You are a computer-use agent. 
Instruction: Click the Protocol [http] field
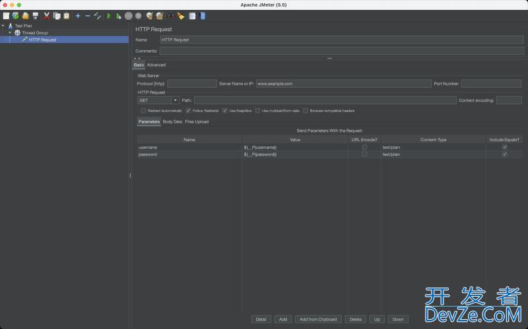[x=192, y=84]
